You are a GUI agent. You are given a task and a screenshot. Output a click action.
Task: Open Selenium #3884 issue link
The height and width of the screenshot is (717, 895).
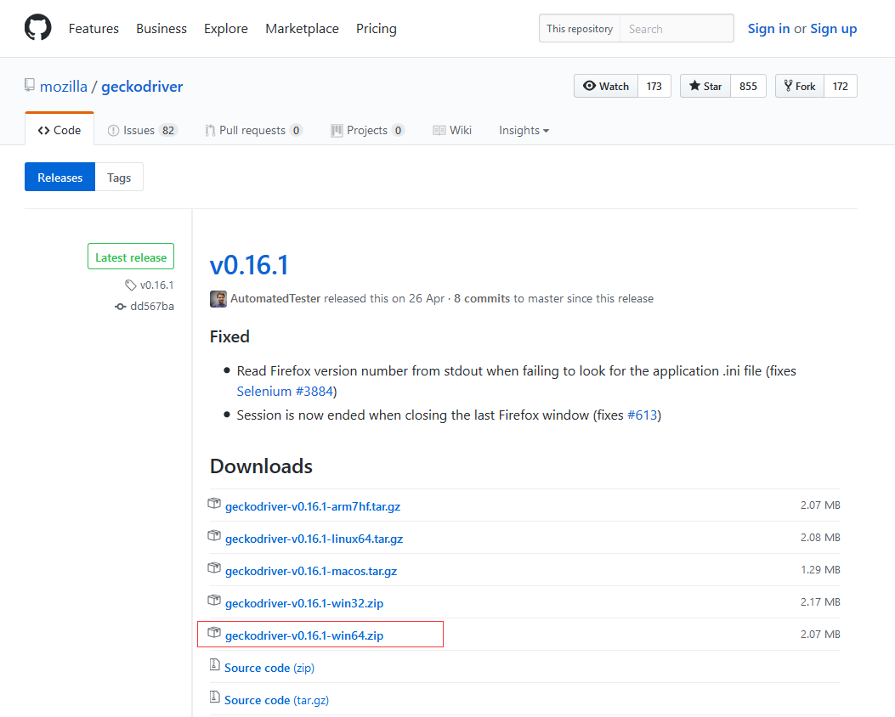(285, 392)
